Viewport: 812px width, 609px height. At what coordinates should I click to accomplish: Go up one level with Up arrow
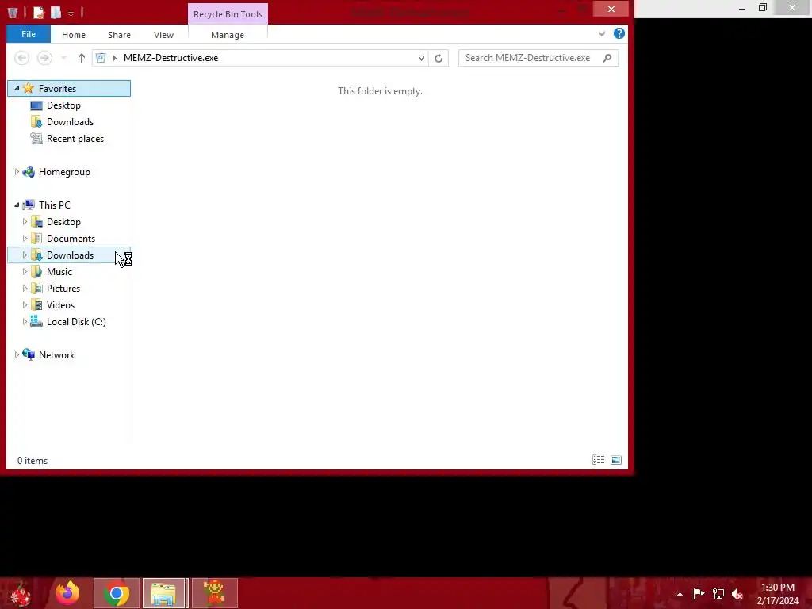[82, 58]
